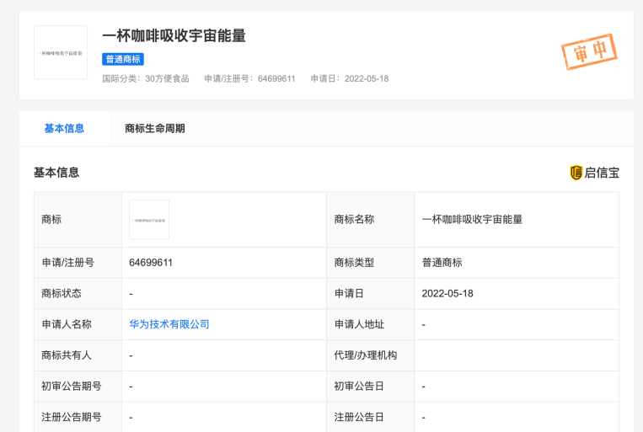Screen dimensions: 643x432
Task: Open the 华为技术有限公司 applicant link
Action: pyautogui.click(x=169, y=324)
